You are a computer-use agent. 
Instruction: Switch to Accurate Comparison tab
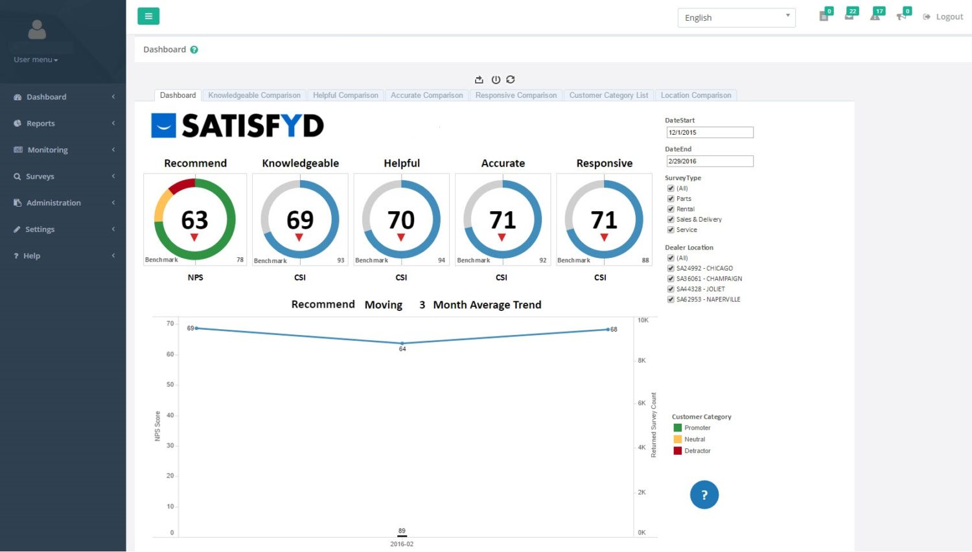[x=426, y=95]
